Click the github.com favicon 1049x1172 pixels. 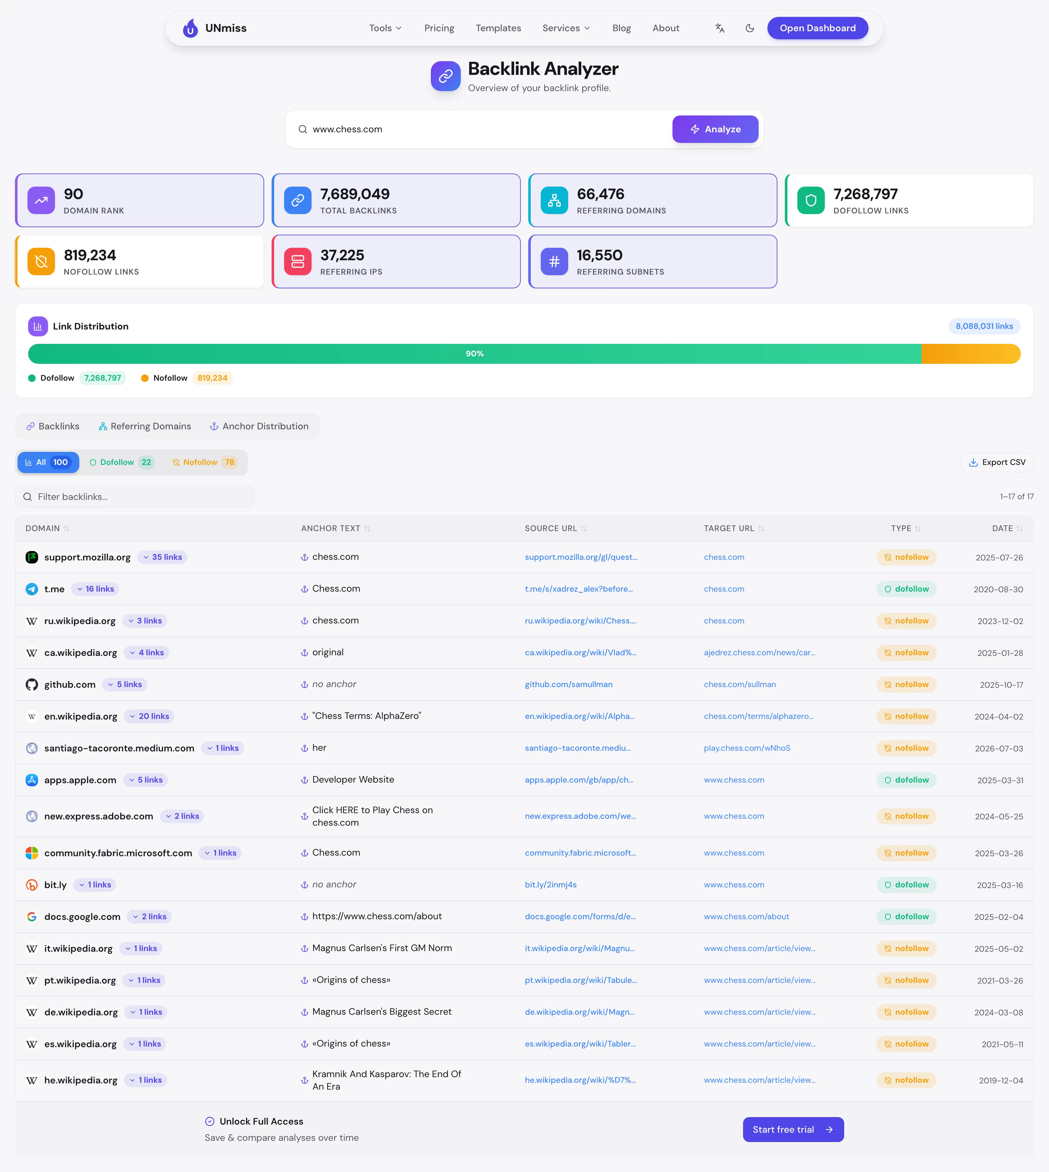pos(32,684)
